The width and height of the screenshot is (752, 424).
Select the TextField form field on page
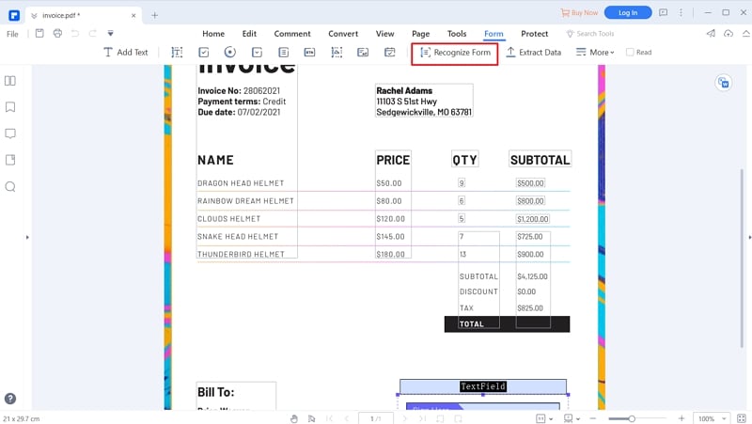tap(483, 386)
